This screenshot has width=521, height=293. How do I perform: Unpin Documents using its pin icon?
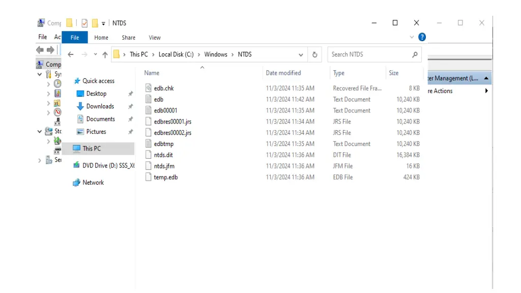(x=131, y=119)
